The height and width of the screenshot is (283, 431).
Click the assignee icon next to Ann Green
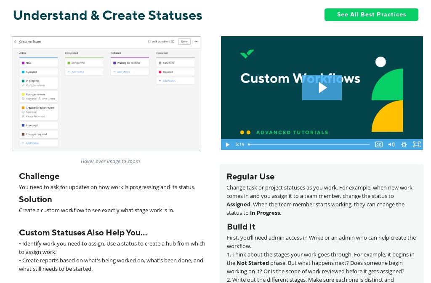click(39, 99)
